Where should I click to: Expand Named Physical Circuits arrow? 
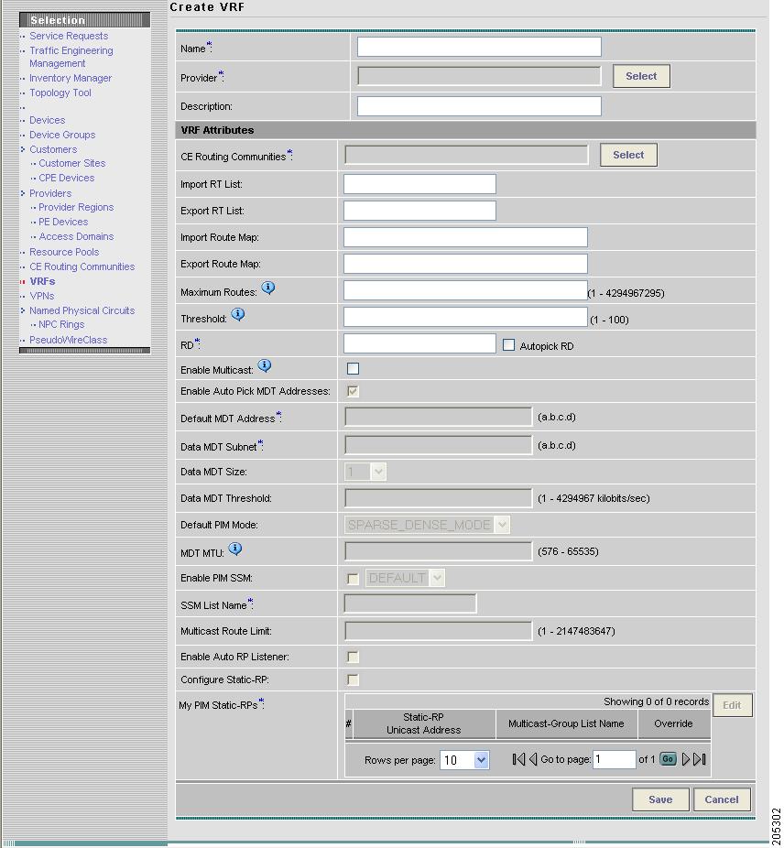pyautogui.click(x=23, y=310)
